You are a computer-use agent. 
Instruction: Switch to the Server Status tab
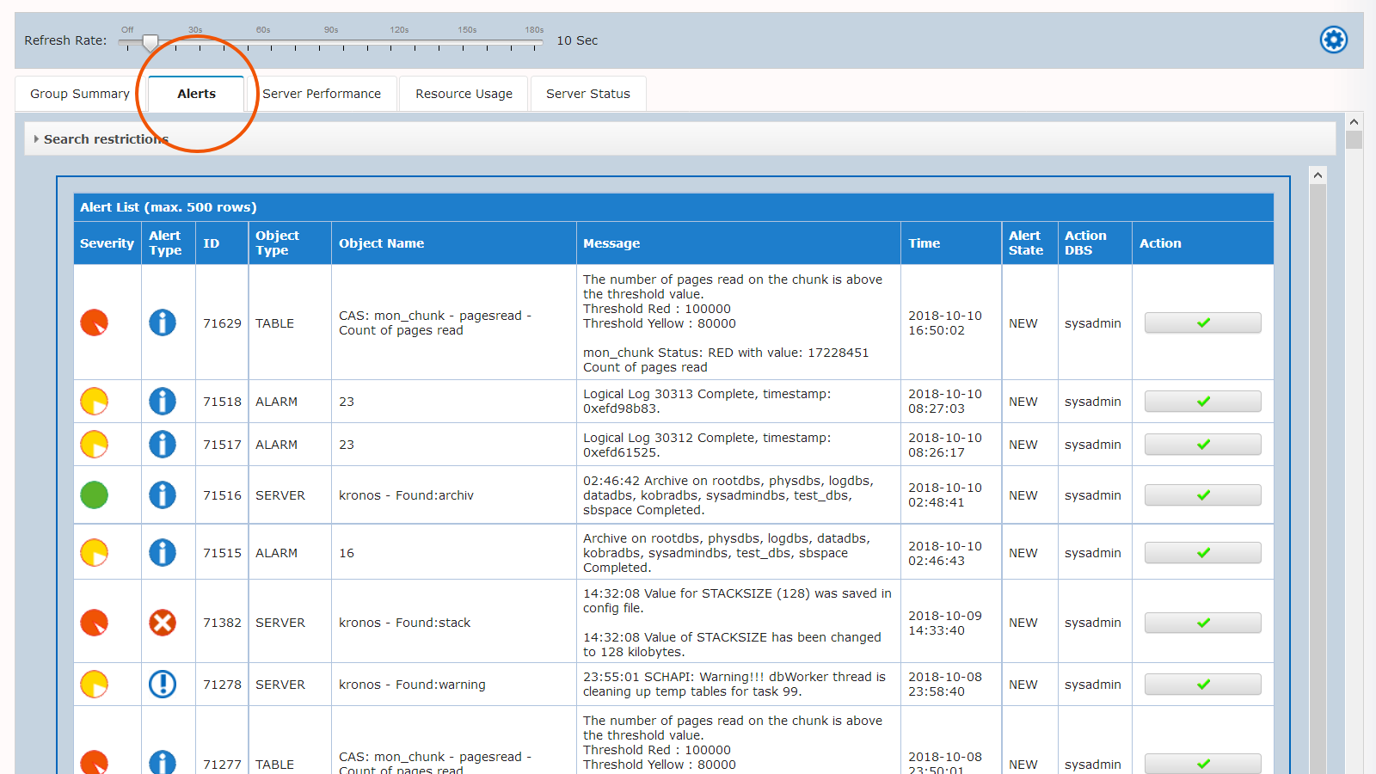pos(588,94)
